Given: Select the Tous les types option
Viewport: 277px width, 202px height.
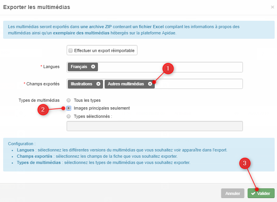Looking at the screenshot, I should 69,100.
